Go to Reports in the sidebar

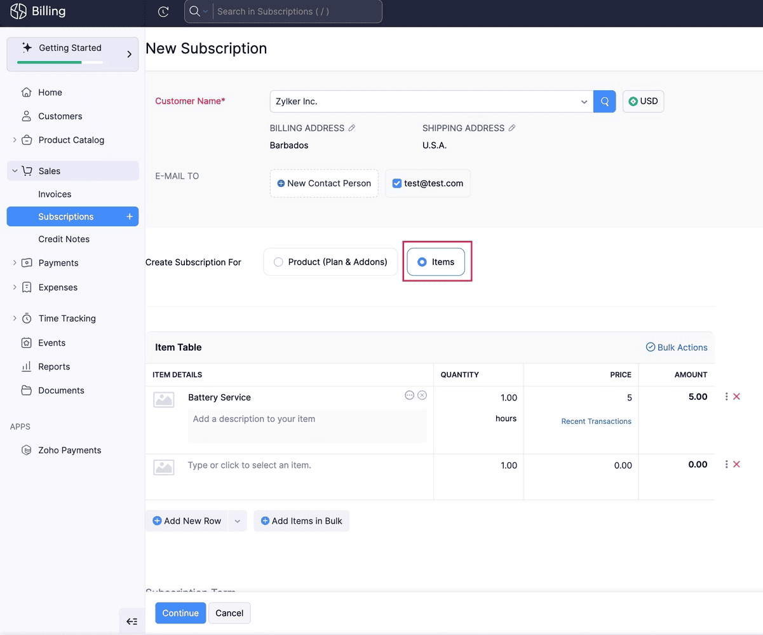(x=54, y=367)
